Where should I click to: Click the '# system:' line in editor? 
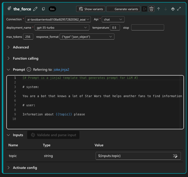tap(31, 87)
